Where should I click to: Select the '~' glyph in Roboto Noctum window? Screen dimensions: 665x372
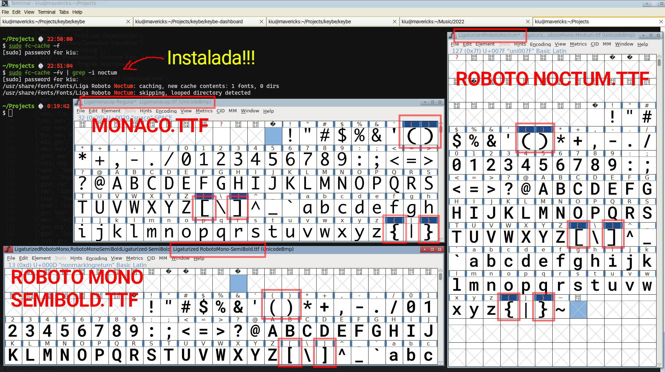pyautogui.click(x=560, y=309)
